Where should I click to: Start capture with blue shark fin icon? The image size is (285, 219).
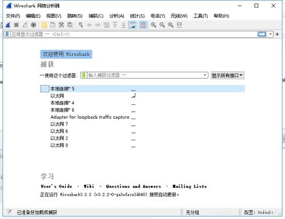(8, 25)
